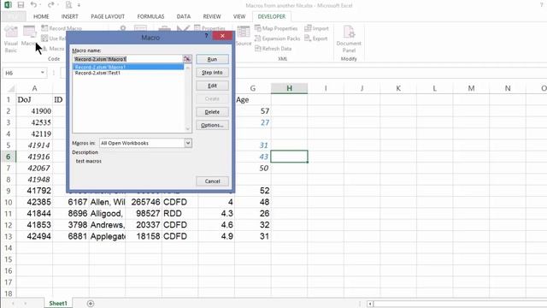Click the Save icon in quick access toolbar
The image size is (547, 308).
[21, 5]
